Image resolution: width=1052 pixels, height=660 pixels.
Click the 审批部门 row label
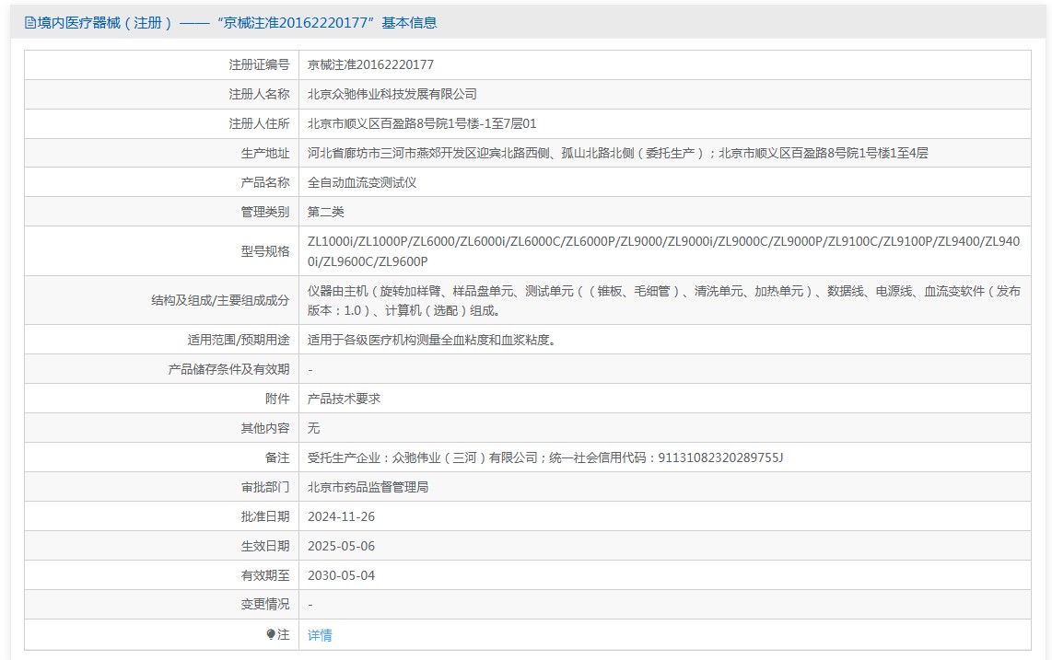[265, 488]
